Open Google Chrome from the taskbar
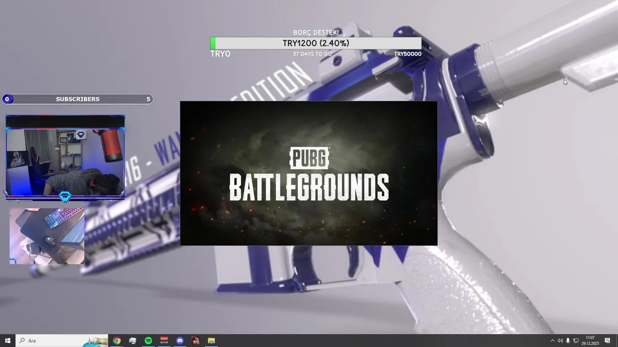This screenshot has width=618, height=347. (117, 341)
